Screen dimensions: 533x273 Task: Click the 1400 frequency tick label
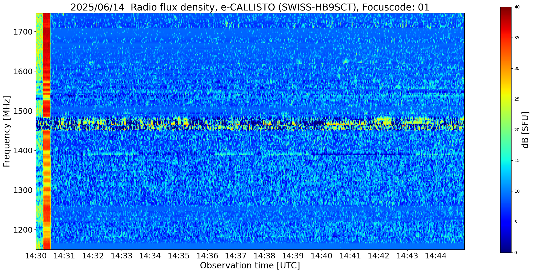pyautogui.click(x=23, y=151)
